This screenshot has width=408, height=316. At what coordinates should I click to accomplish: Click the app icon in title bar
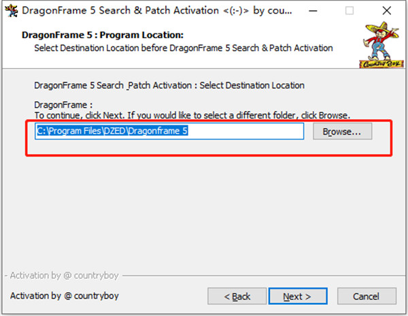pos(12,10)
